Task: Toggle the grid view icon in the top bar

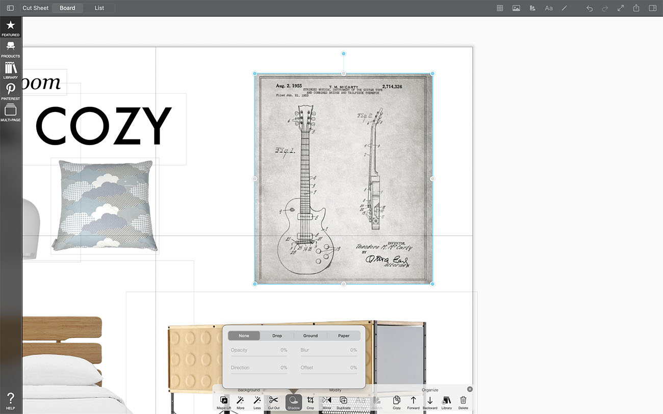Action: coord(500,8)
